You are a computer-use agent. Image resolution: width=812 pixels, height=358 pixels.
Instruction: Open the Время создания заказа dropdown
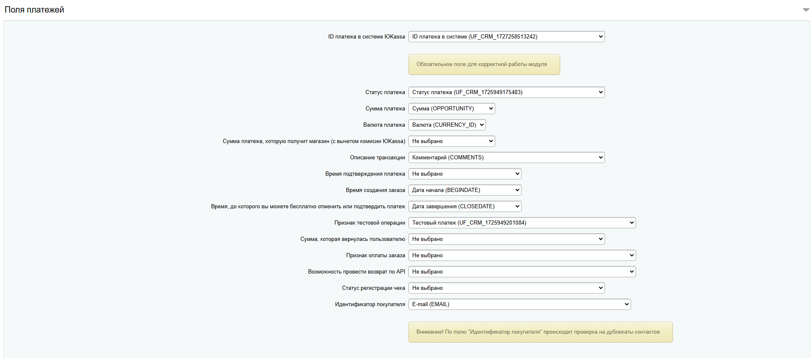(x=465, y=190)
